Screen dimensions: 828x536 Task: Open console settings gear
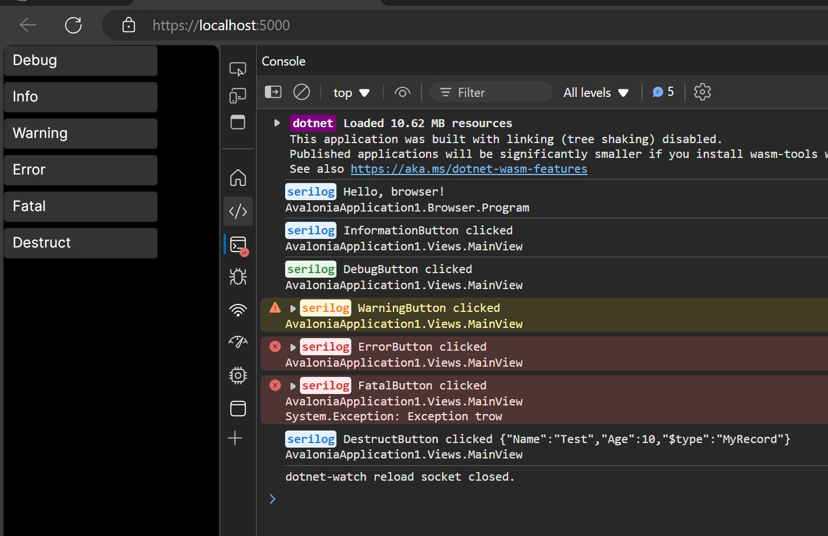click(703, 92)
